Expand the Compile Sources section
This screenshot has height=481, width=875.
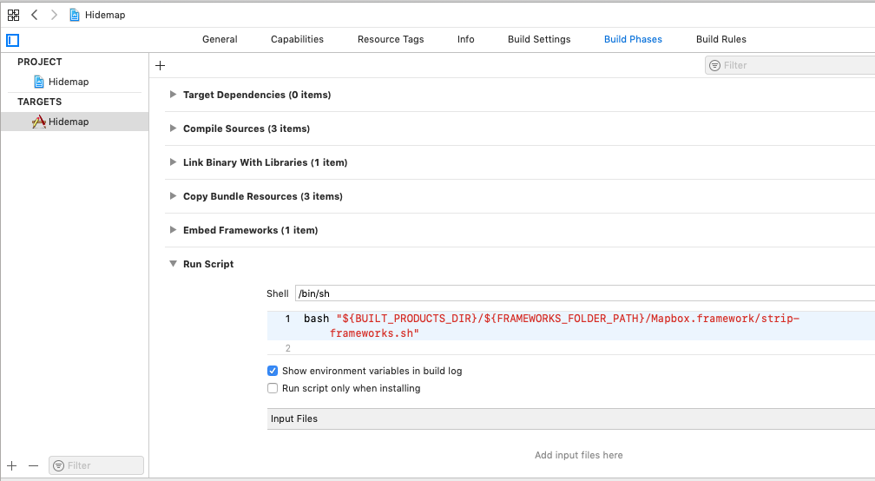[174, 128]
